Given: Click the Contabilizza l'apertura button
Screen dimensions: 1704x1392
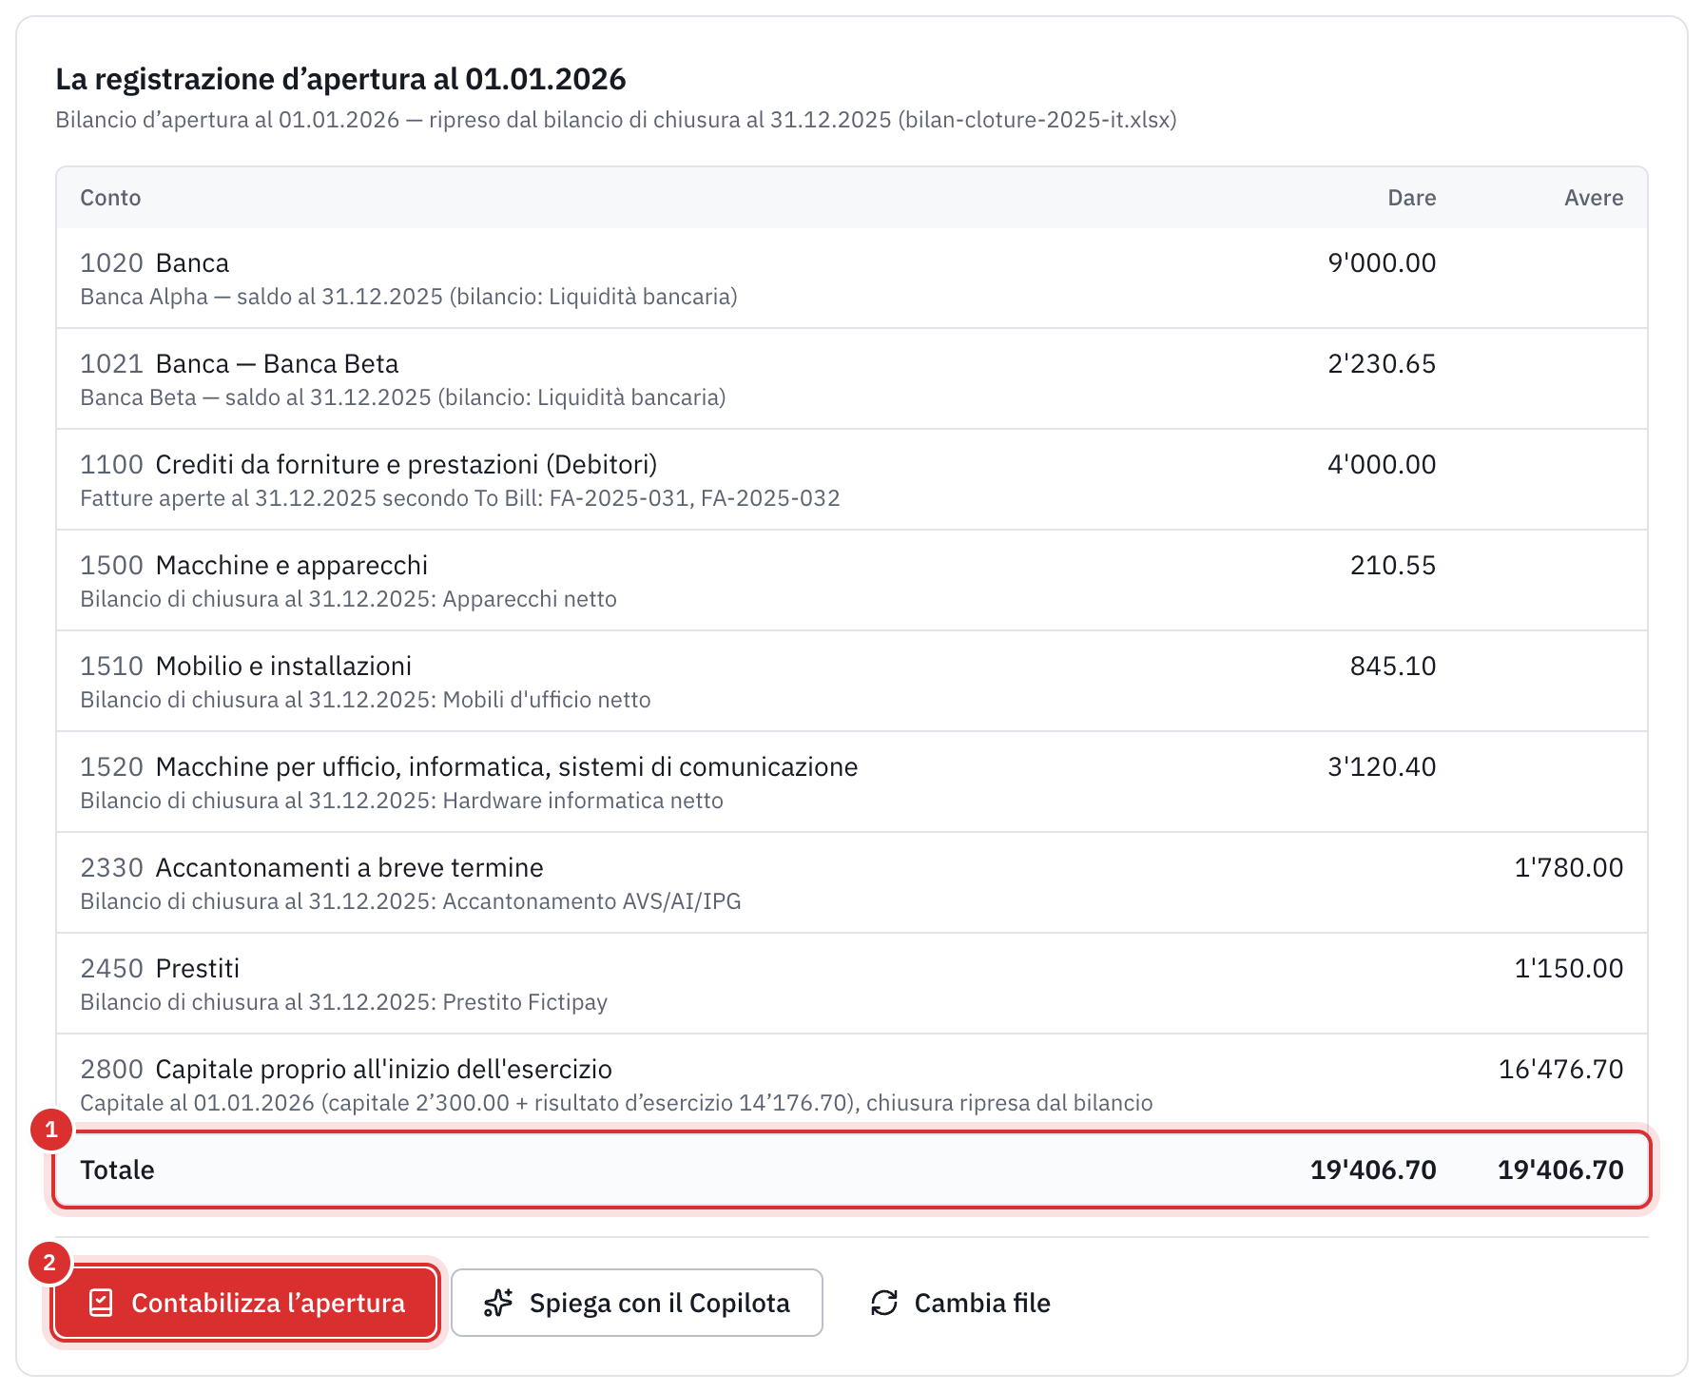Looking at the screenshot, I should [245, 1303].
